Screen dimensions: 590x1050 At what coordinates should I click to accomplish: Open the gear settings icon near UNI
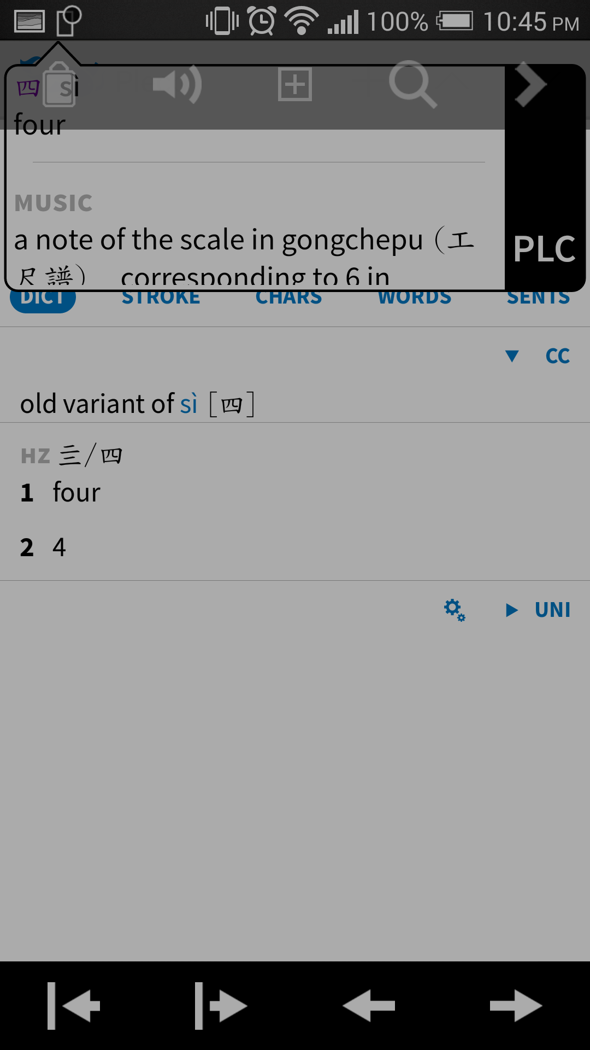coord(455,610)
